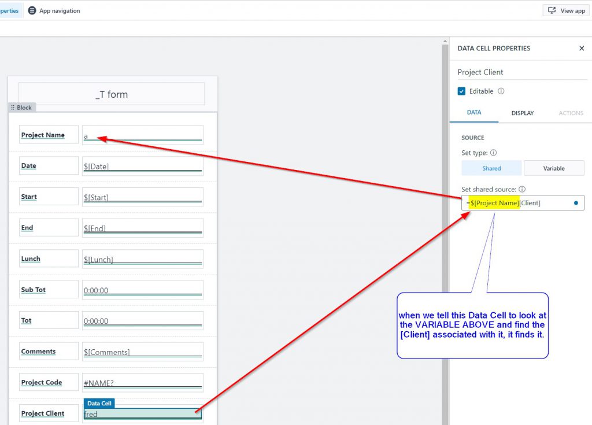Click the Project Name value field

(x=142, y=135)
